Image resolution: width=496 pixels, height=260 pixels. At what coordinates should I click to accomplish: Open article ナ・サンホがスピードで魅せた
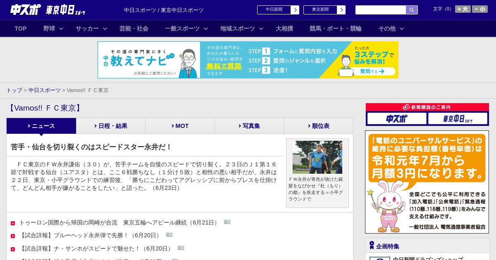pos(96,248)
